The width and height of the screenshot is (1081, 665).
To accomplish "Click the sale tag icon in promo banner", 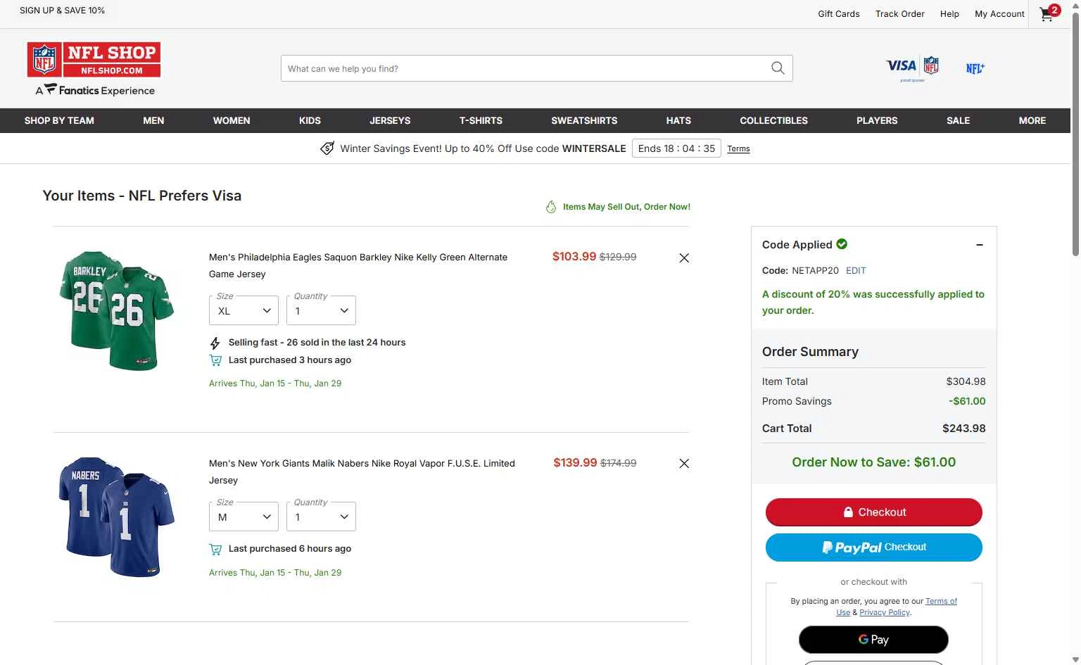I will pos(327,148).
